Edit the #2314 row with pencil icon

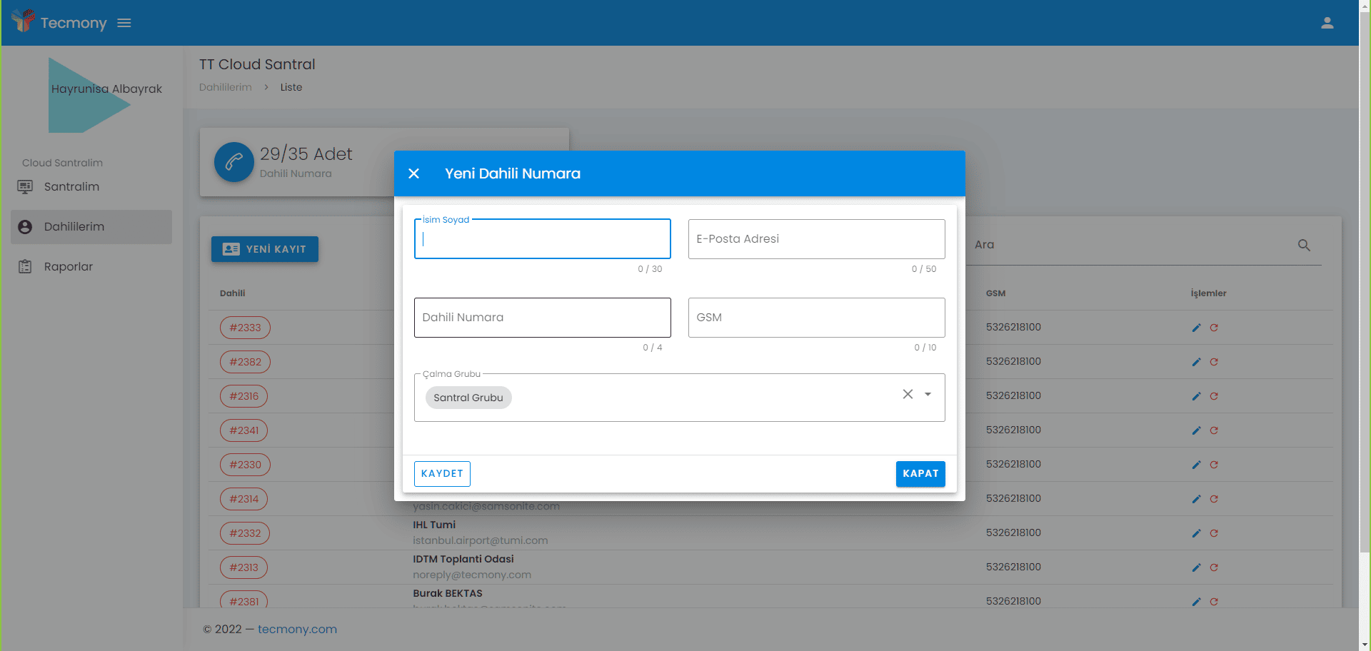[1196, 499]
